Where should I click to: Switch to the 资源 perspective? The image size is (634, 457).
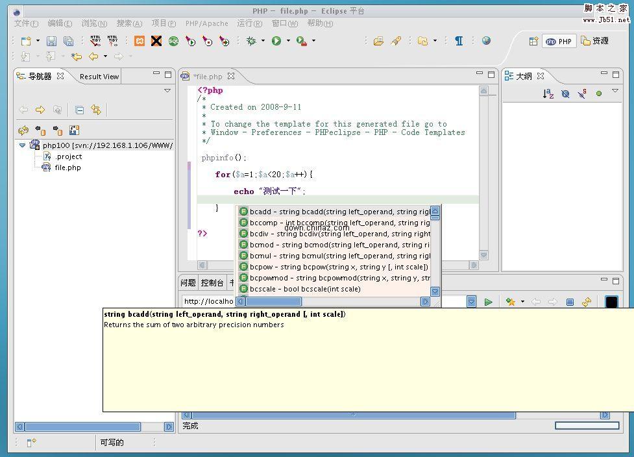pyautogui.click(x=595, y=41)
